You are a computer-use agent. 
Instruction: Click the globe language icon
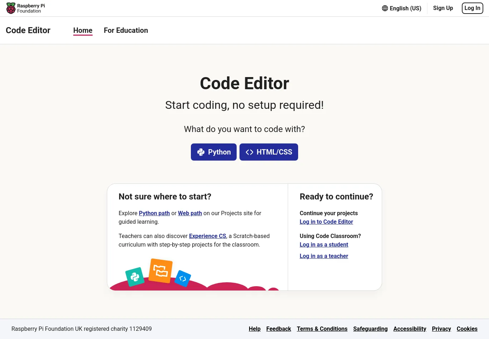385,8
